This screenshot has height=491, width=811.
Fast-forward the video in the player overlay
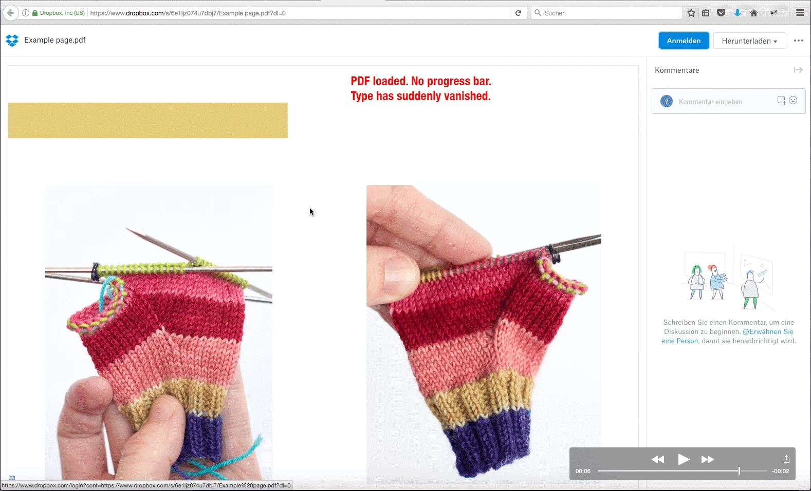click(x=708, y=459)
